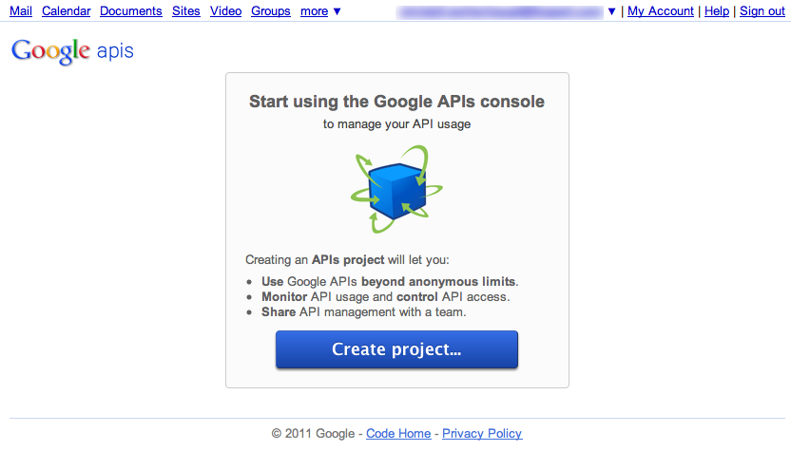The width and height of the screenshot is (791, 451).
Task: Open the arrow dropdown beside account email
Action: (x=611, y=11)
